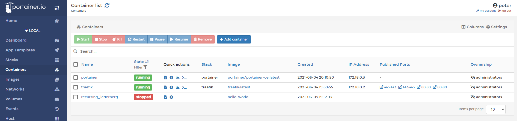517x121 pixels.
Task: Click the Home house icon in sidebar
Action: [x=57, y=21]
